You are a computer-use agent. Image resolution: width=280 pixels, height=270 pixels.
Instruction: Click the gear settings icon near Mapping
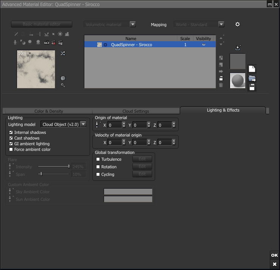tap(238, 24)
